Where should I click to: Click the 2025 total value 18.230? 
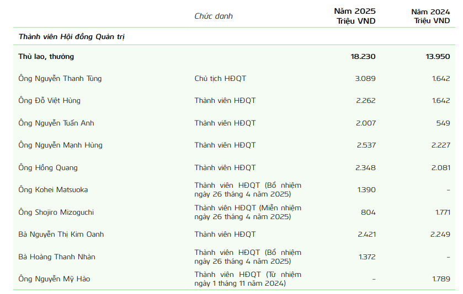click(x=363, y=56)
